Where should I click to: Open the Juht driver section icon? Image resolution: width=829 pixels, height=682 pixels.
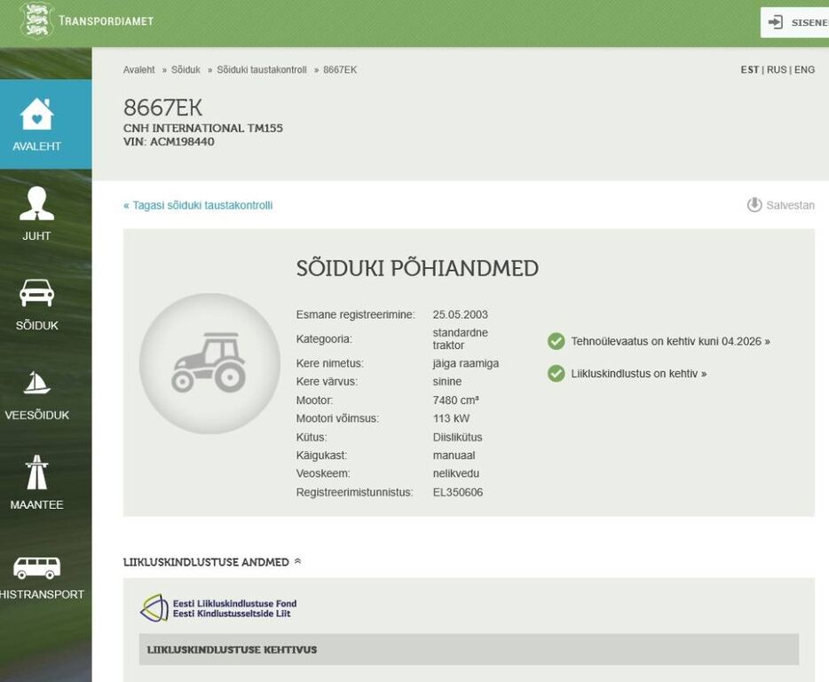(x=36, y=203)
